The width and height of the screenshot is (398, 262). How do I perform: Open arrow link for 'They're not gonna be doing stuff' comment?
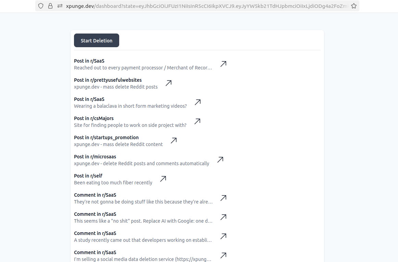223,198
